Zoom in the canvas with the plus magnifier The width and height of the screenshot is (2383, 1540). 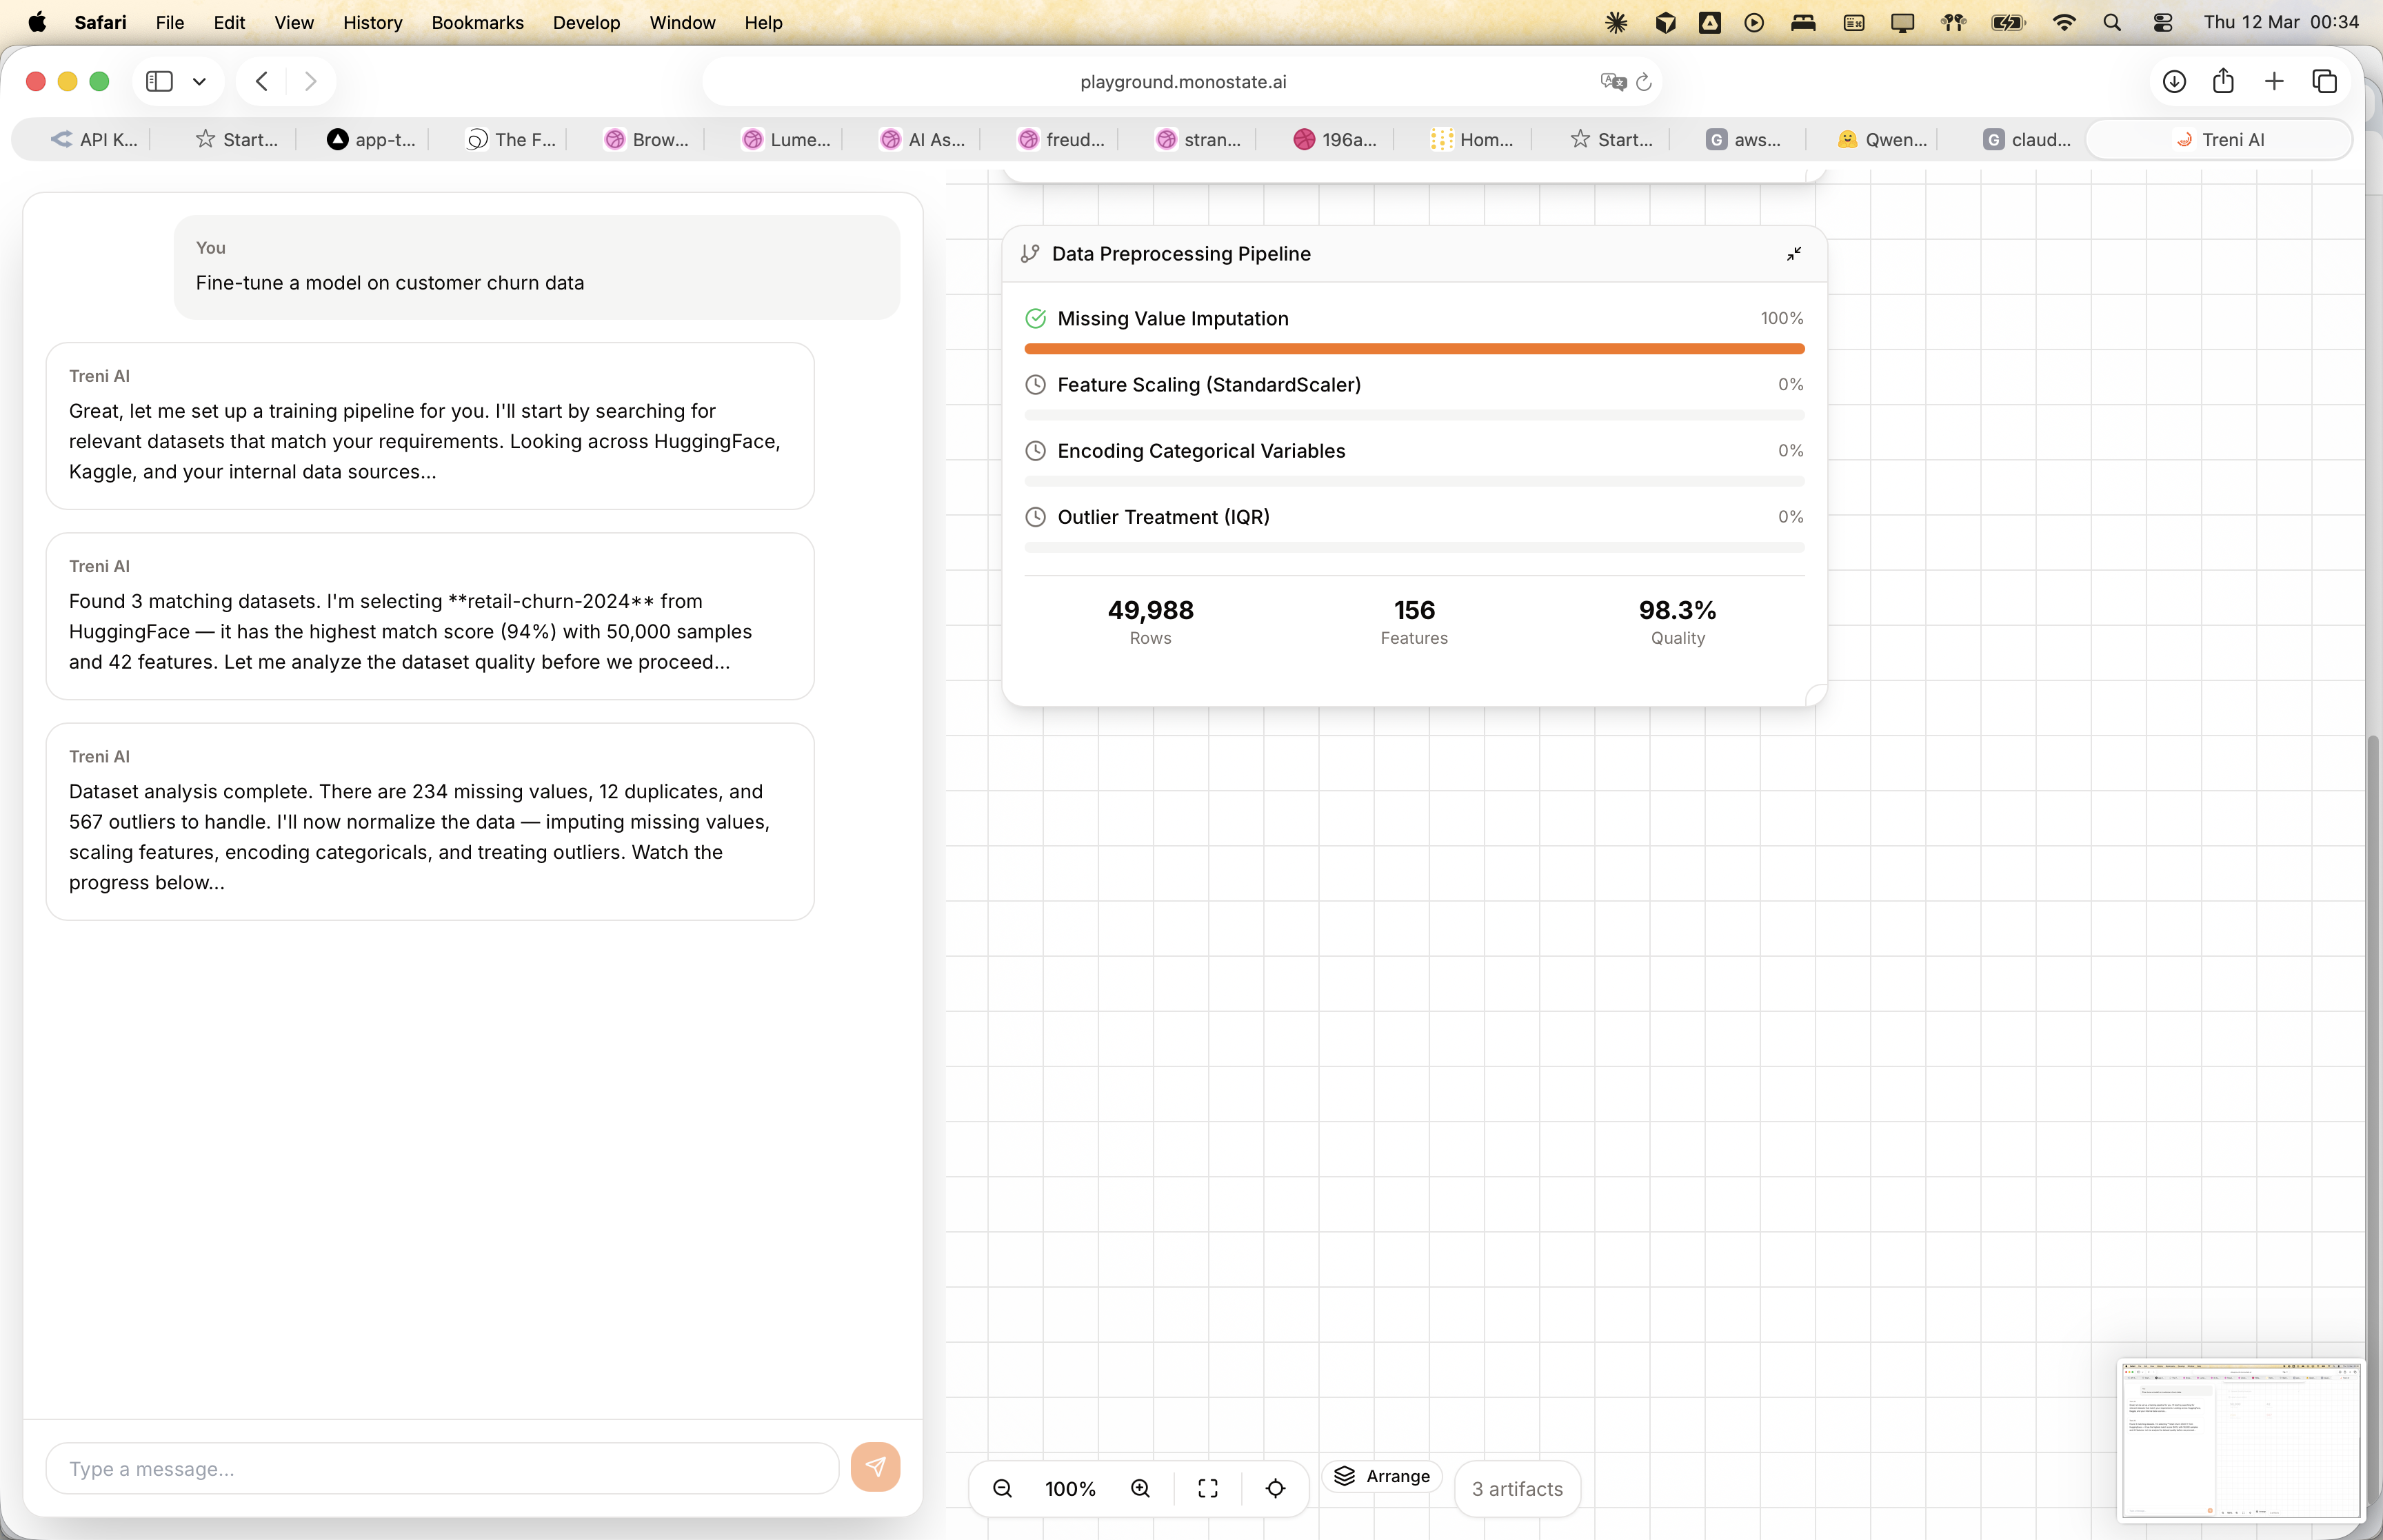click(x=1140, y=1488)
